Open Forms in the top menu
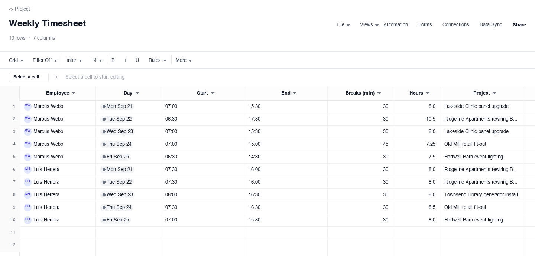The height and width of the screenshot is (256, 535). coord(425,25)
